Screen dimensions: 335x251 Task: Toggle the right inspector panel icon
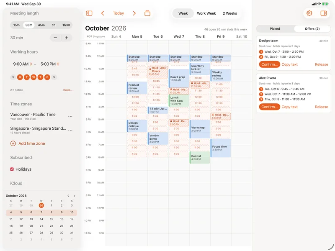(x=324, y=13)
